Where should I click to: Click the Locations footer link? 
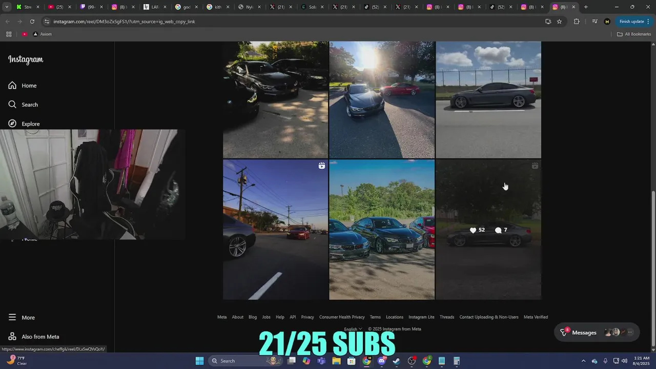click(x=395, y=317)
